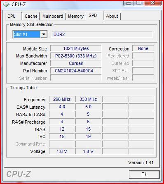Click the empty Registered field

tap(143, 56)
